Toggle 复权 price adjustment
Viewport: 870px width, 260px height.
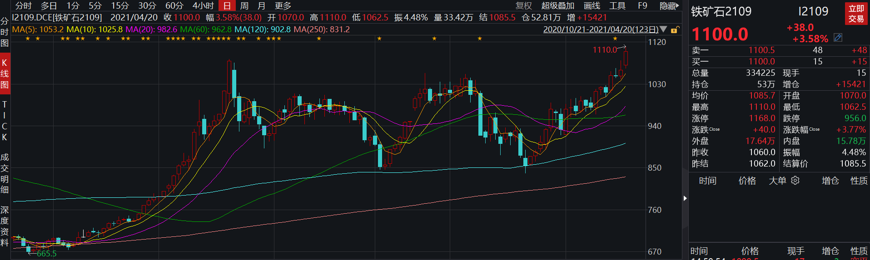[523, 6]
